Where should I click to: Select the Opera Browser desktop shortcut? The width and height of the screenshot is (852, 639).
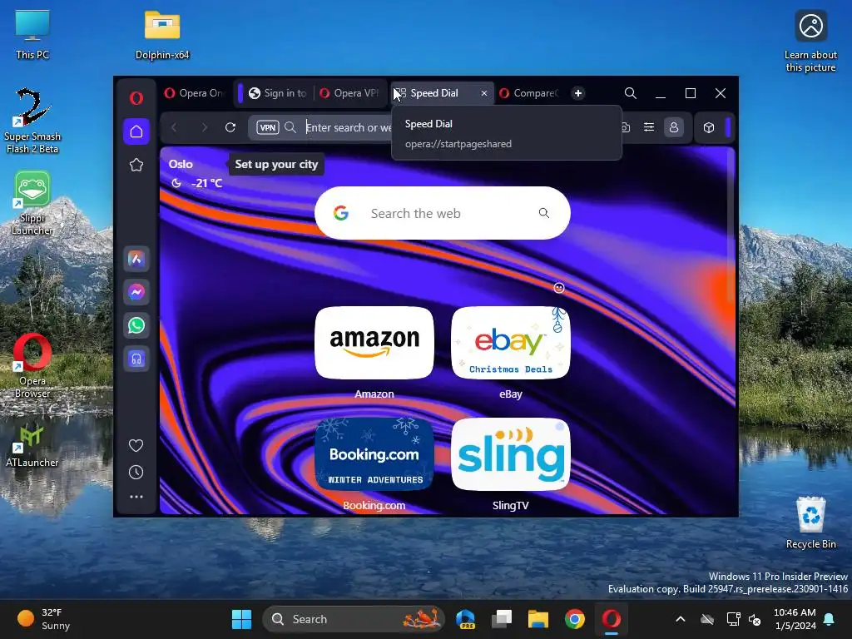(x=32, y=366)
